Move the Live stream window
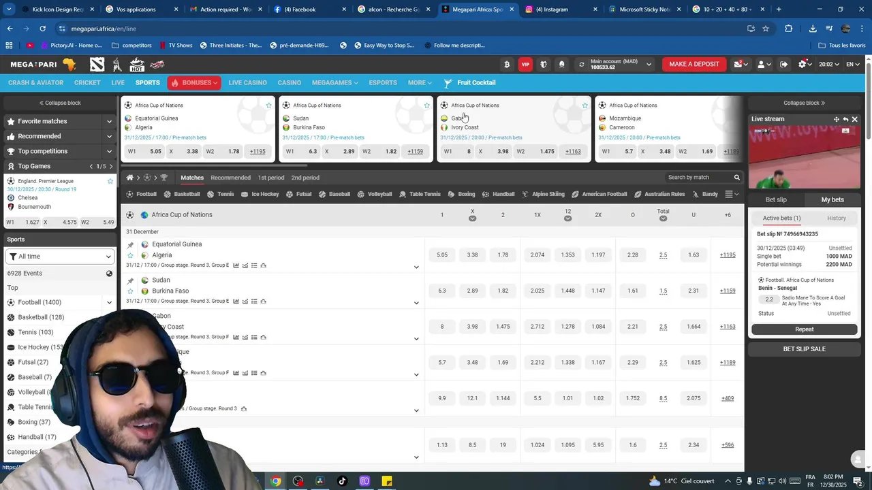This screenshot has height=490, width=872. pyautogui.click(x=836, y=119)
